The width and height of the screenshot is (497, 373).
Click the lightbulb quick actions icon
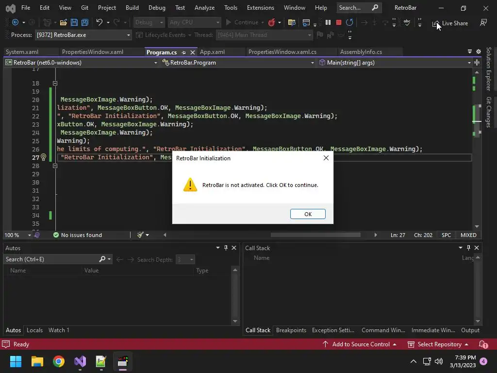tap(43, 157)
